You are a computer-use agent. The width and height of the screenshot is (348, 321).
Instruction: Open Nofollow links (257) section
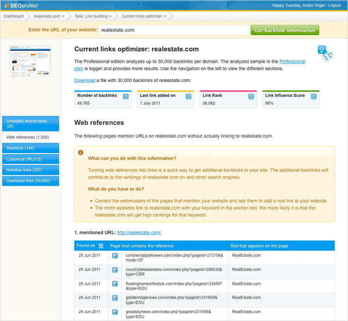coord(30,170)
